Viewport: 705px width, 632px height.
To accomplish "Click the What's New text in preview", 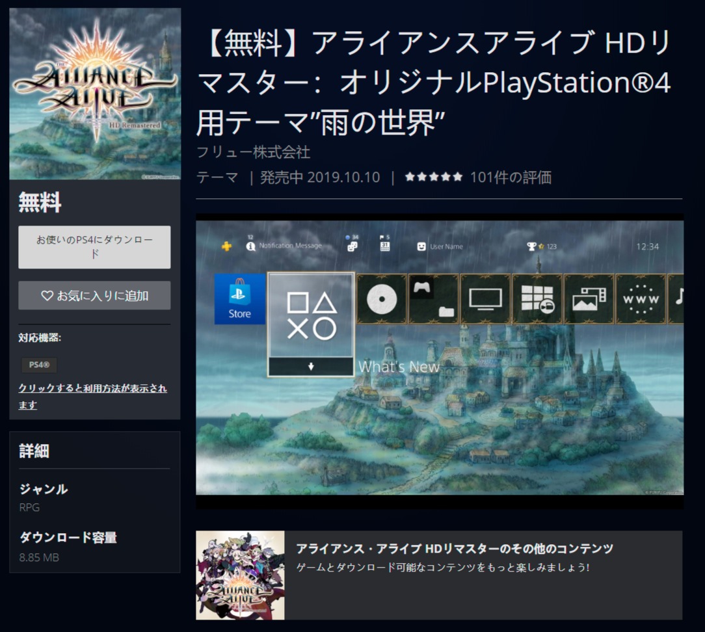I will point(399,367).
